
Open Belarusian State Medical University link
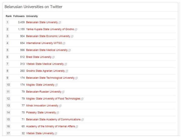click(x=47, y=50)
